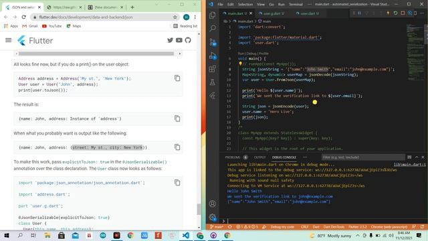Open Flutter's Twitter page

point(170,40)
